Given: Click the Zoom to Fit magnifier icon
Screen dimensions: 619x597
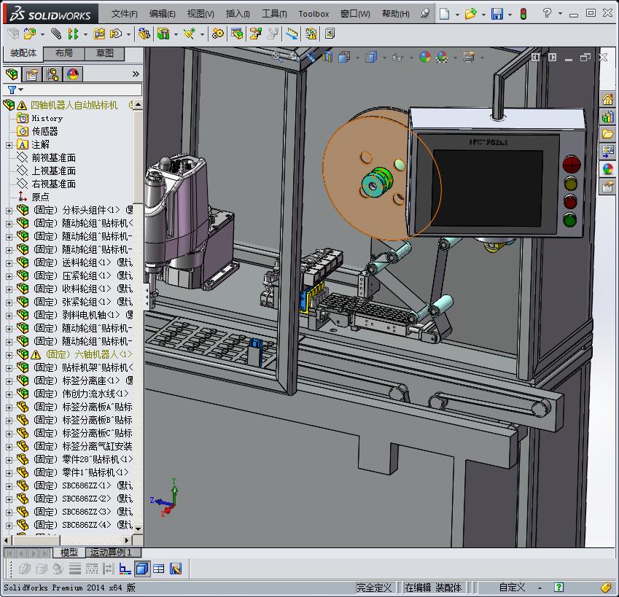Looking at the screenshot, I should (x=277, y=57).
